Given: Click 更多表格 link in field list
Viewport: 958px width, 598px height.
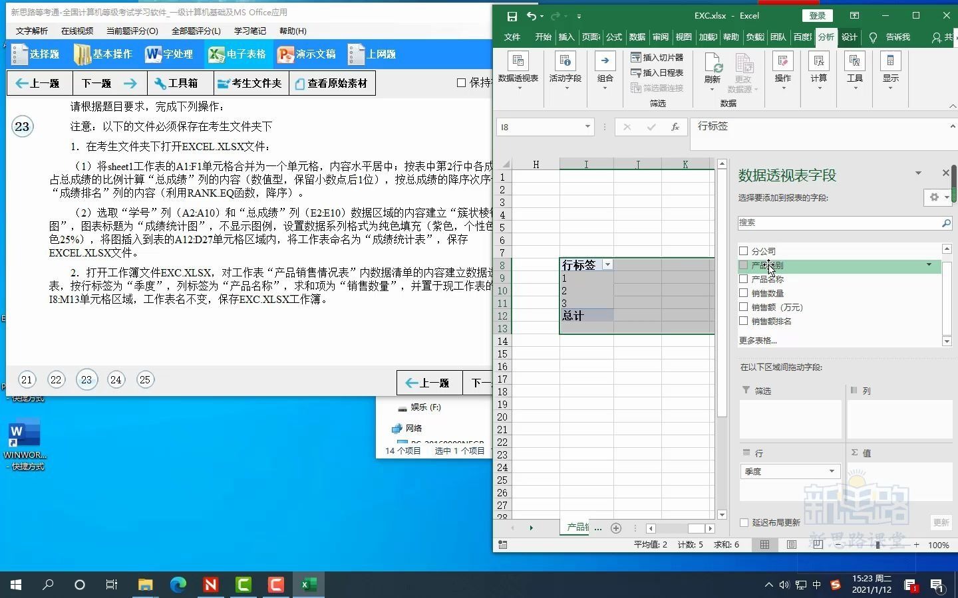Looking at the screenshot, I should pyautogui.click(x=758, y=340).
